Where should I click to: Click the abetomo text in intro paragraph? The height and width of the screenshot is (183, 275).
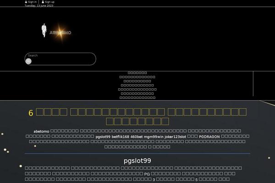coord(41,131)
